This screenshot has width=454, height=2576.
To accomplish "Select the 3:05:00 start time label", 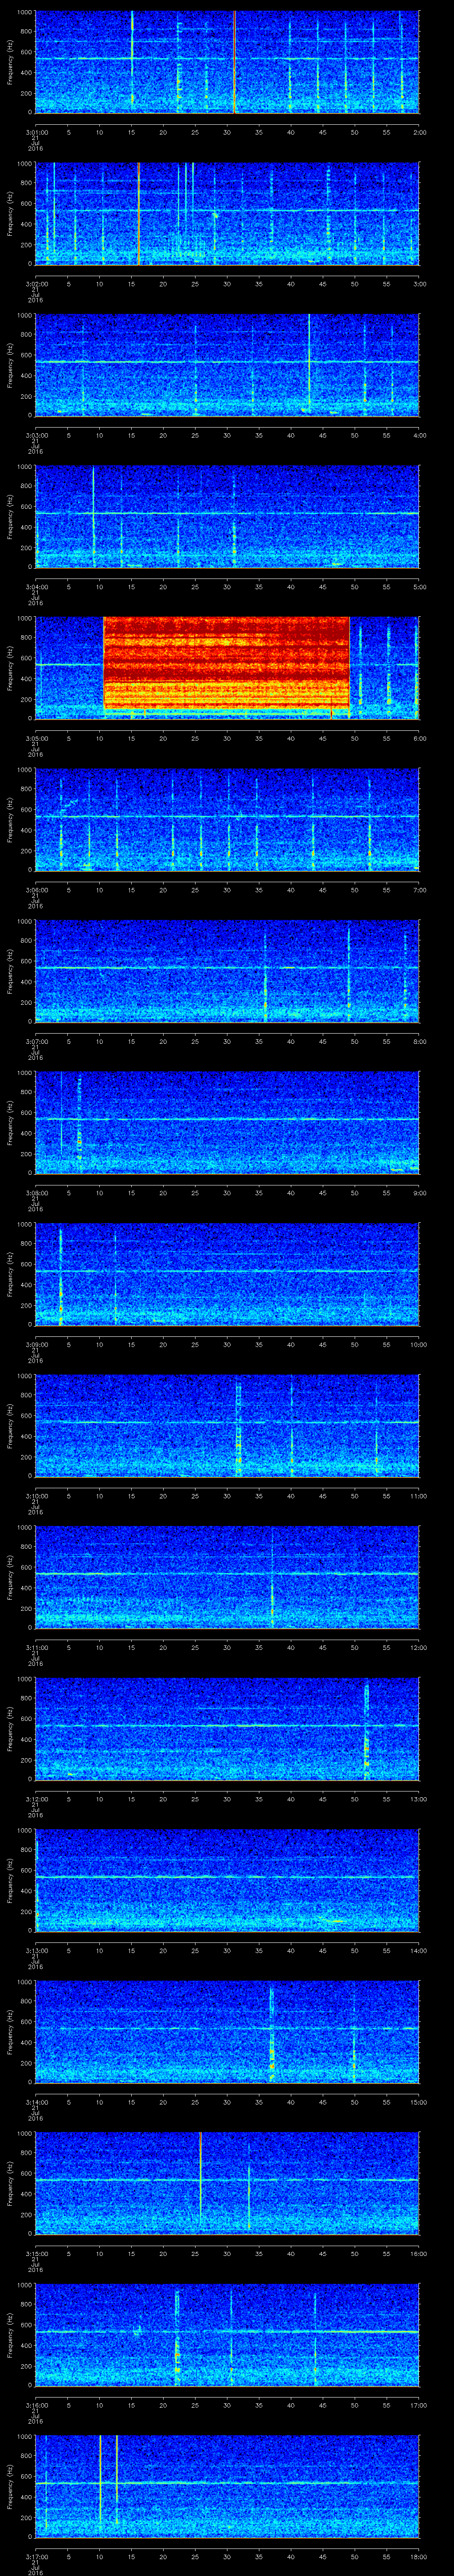I will tap(36, 738).
